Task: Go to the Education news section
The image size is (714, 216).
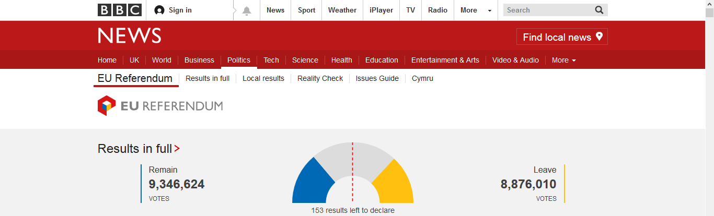Action: tap(382, 60)
